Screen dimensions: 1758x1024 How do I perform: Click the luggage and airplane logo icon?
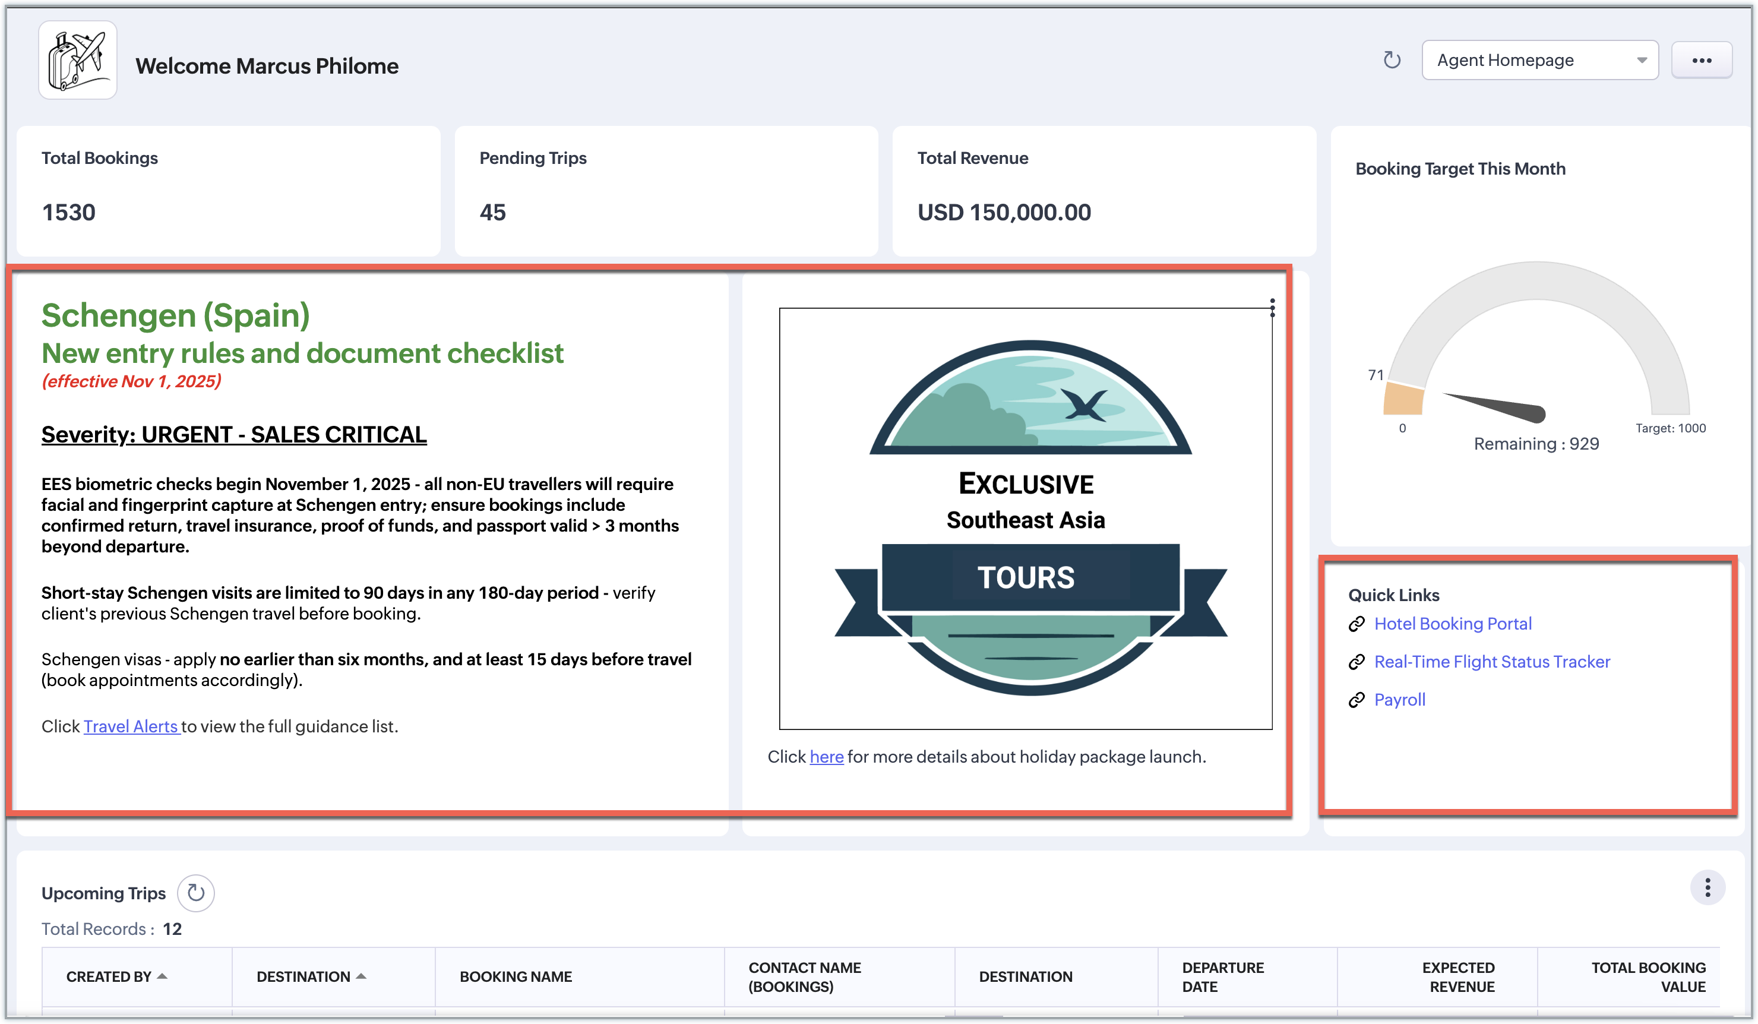point(77,61)
